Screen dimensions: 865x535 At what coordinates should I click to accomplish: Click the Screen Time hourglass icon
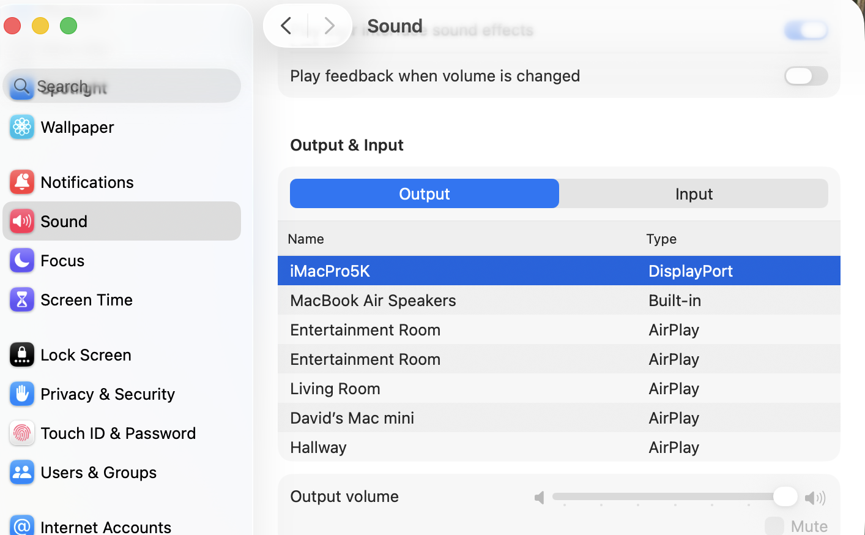coord(22,300)
